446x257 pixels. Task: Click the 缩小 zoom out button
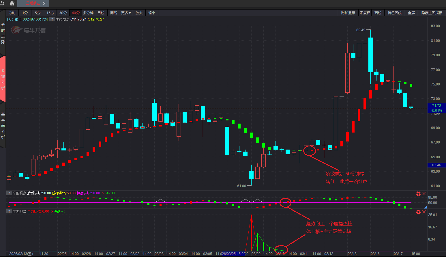pos(152,13)
